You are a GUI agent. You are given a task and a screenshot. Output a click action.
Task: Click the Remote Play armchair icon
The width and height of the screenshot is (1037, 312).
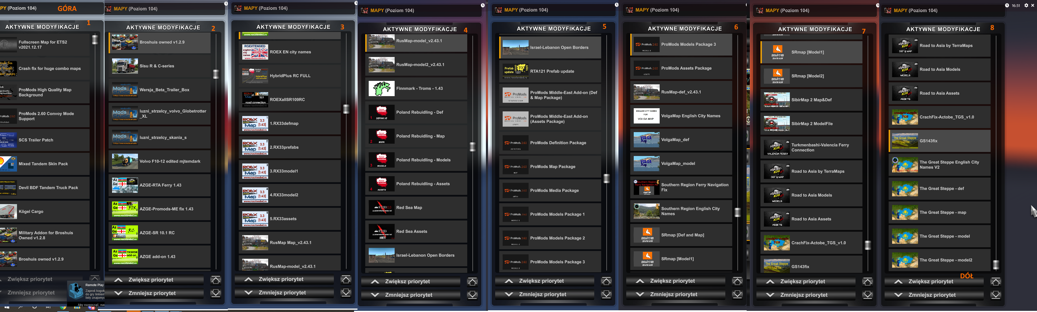point(76,290)
